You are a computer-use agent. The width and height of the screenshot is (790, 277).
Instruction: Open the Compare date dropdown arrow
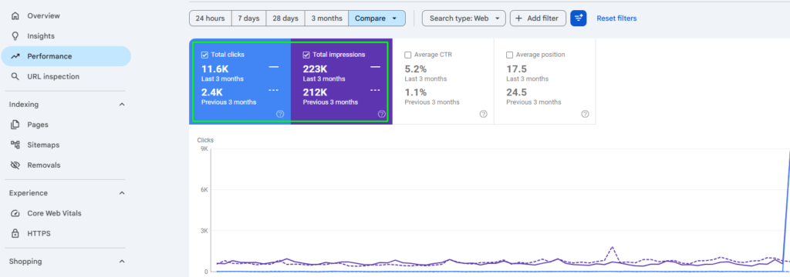tap(394, 18)
